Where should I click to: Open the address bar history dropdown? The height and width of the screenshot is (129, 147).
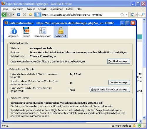point(127,15)
